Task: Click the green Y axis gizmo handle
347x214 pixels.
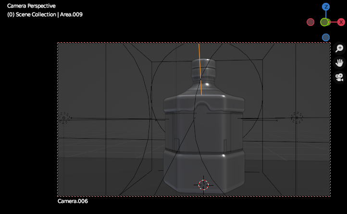Action: tap(324, 22)
